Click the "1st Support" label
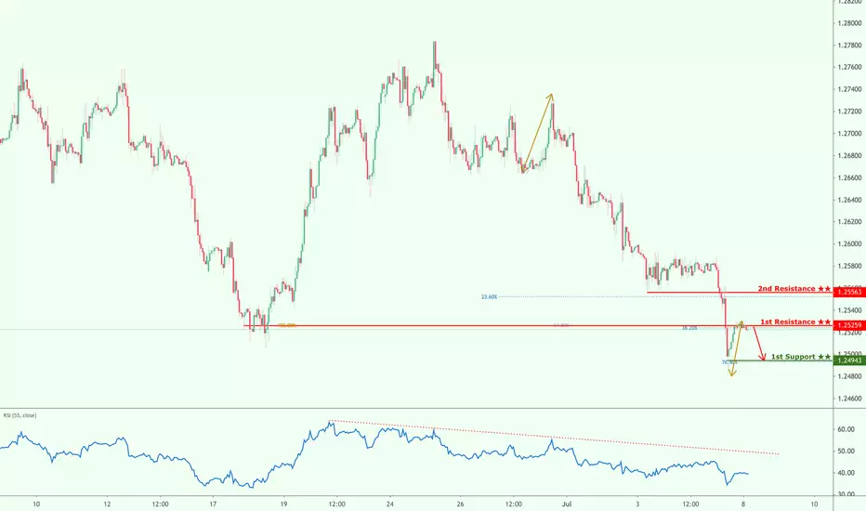Screen dimensions: 866x511 (800, 357)
